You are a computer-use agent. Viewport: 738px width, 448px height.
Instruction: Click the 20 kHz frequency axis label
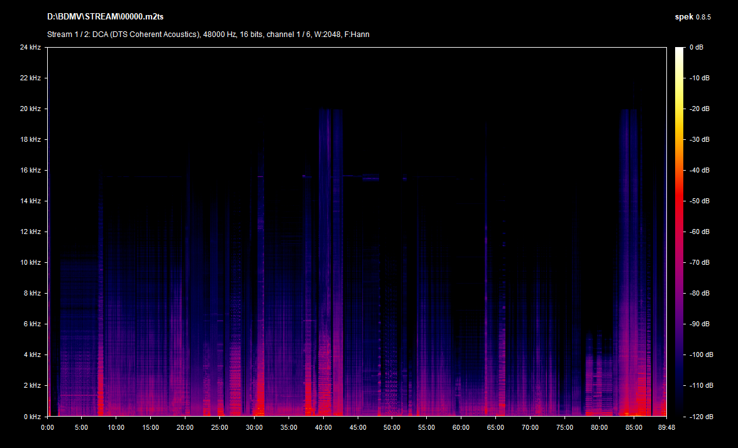[30, 109]
